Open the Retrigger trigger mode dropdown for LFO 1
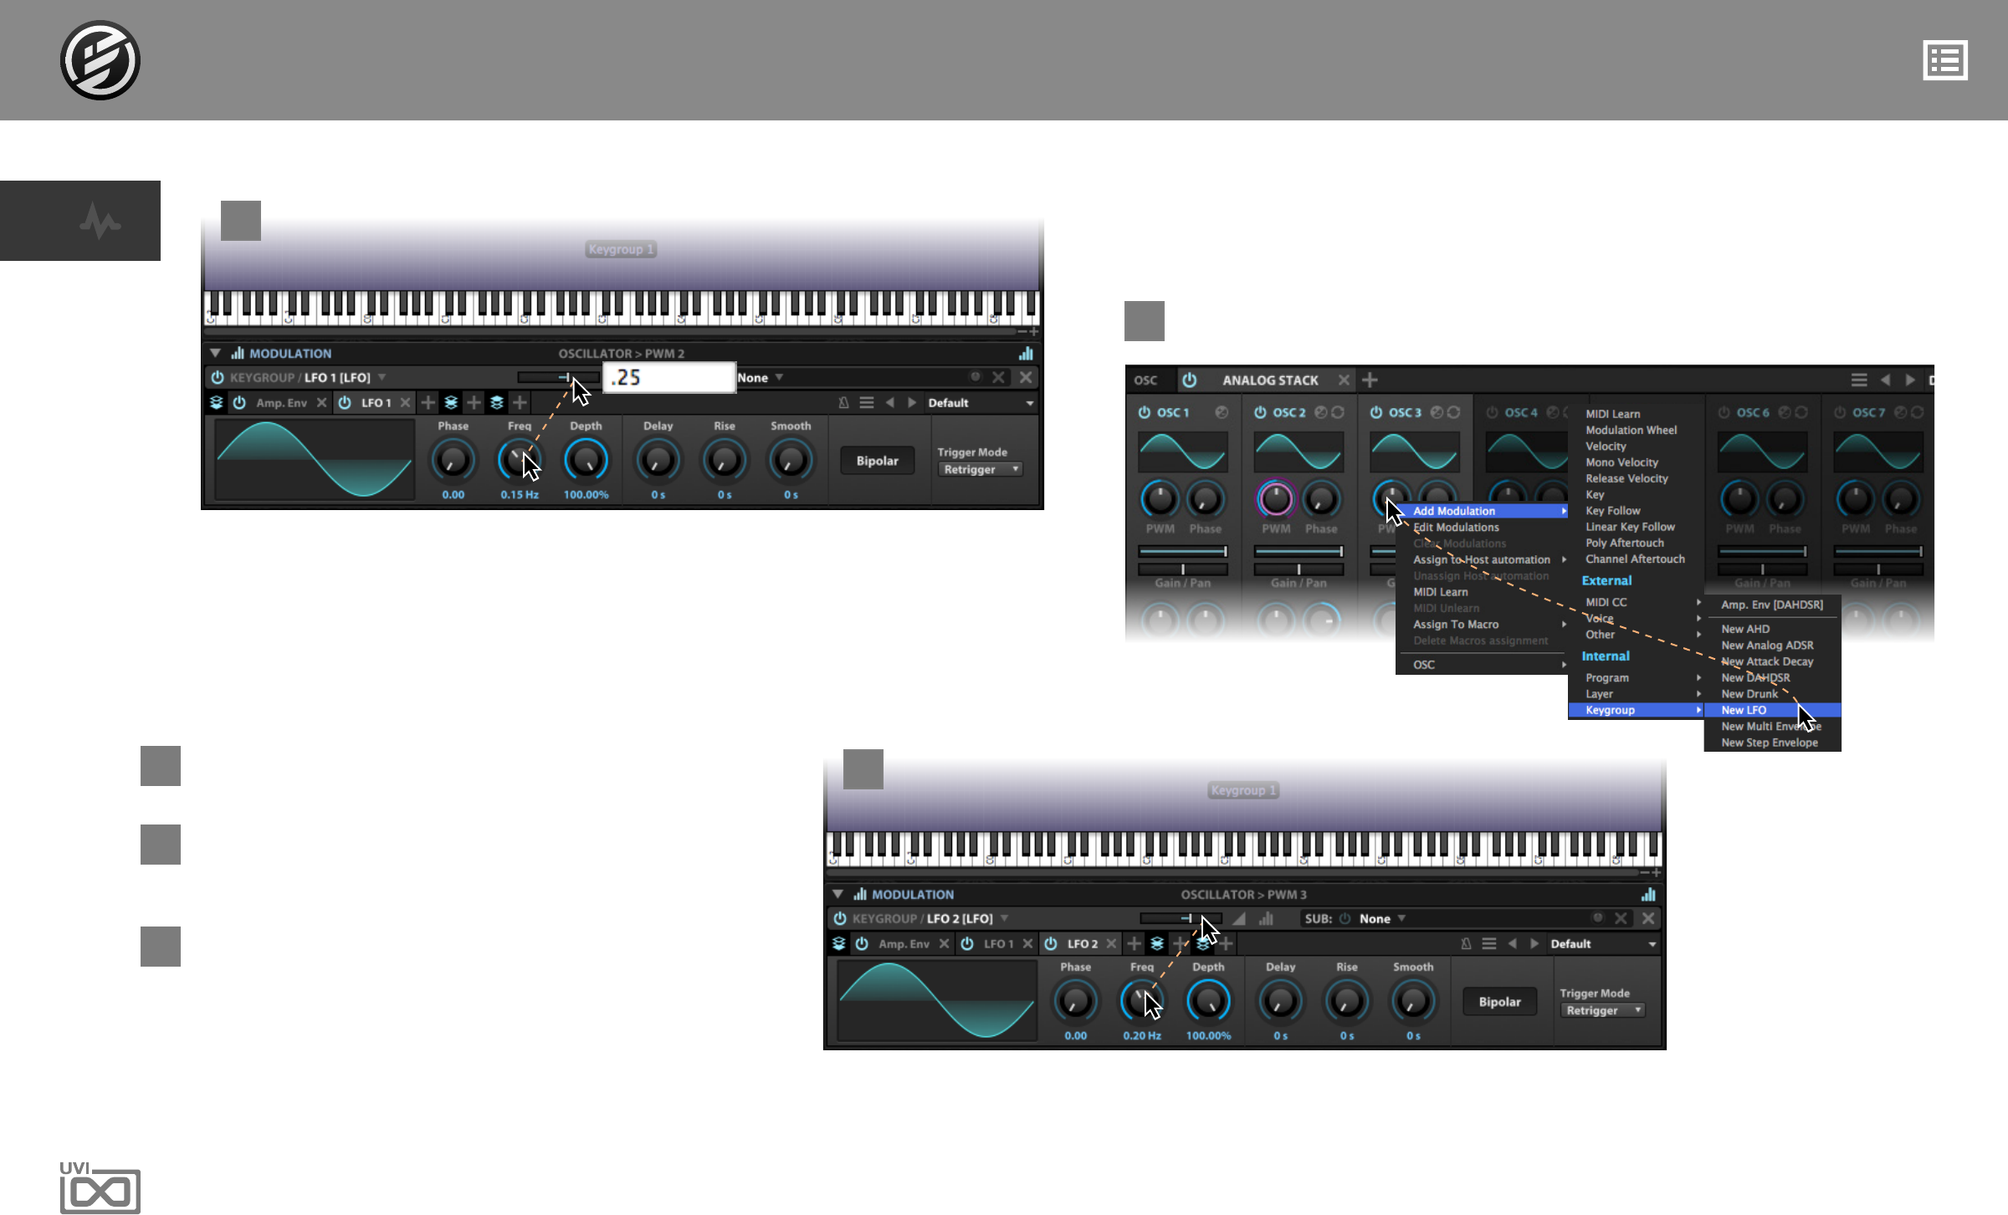The height and width of the screenshot is (1215, 2008). coord(981,470)
